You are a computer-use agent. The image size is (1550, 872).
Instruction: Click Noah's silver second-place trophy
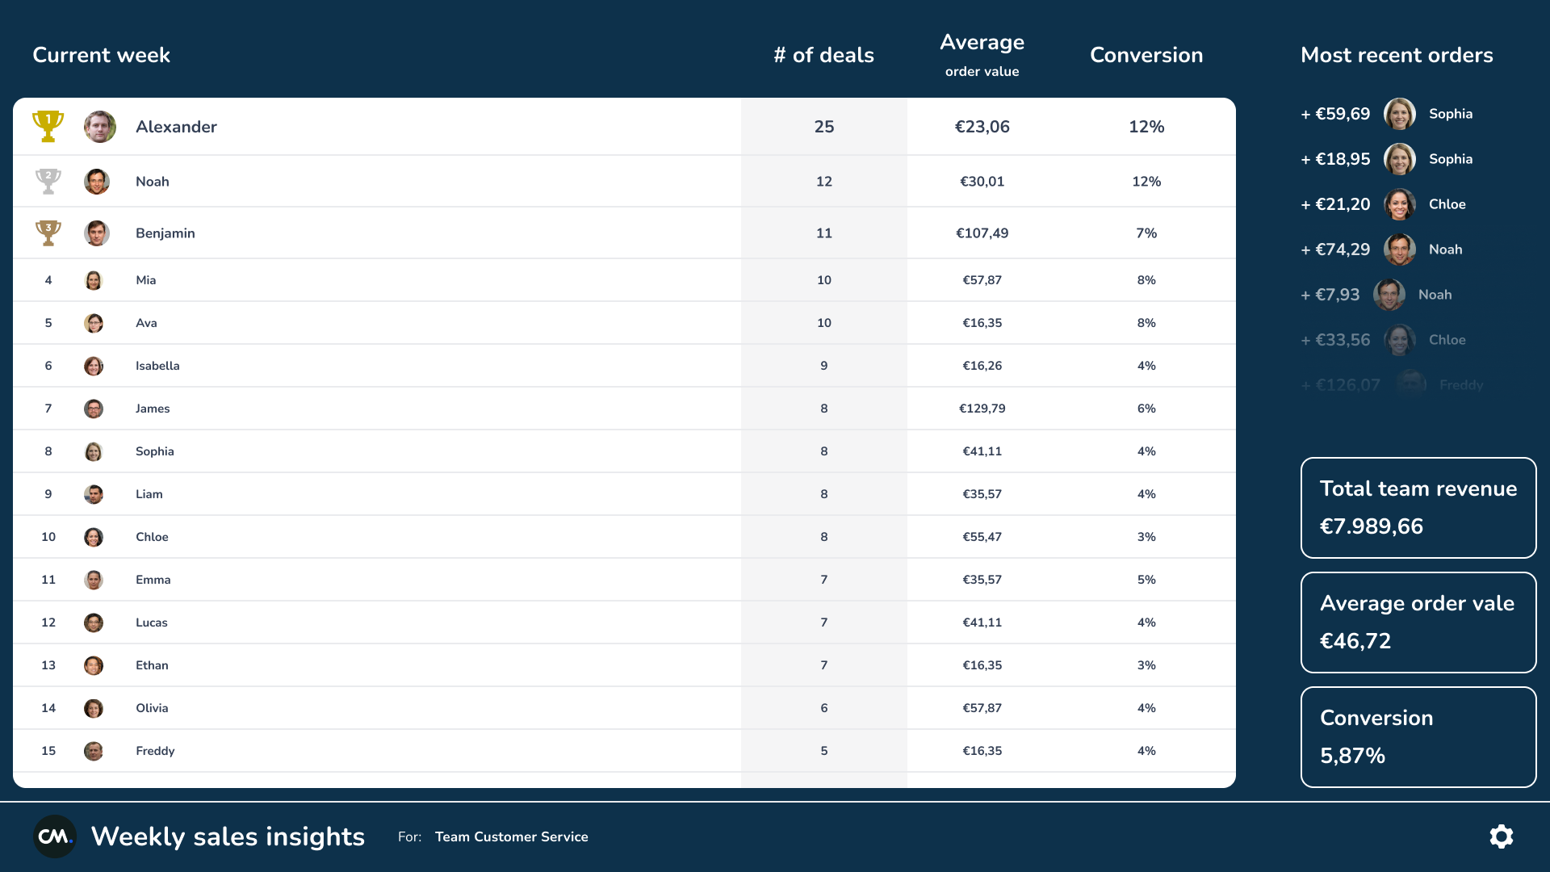(x=48, y=182)
